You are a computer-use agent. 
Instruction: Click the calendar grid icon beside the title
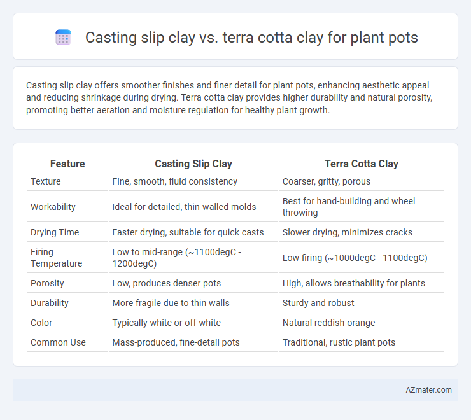click(63, 38)
